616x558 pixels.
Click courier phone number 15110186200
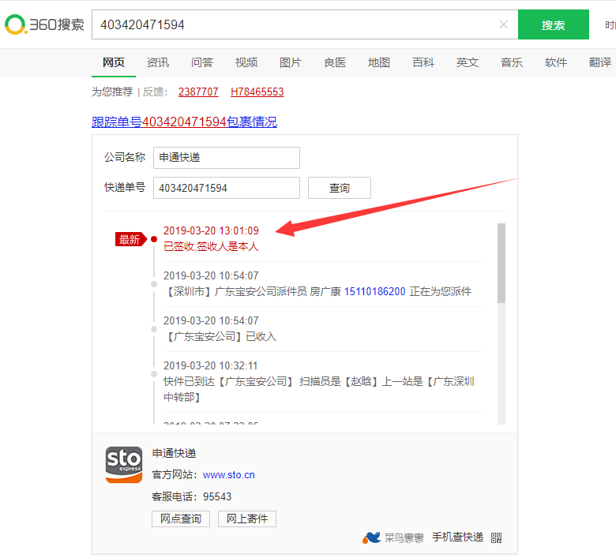[x=374, y=291]
